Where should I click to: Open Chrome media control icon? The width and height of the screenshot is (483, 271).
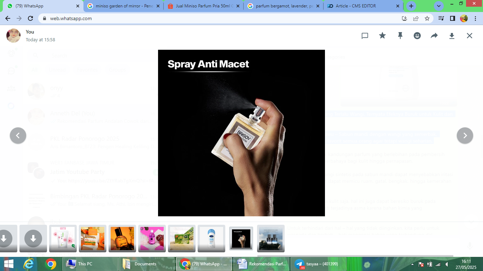(441, 18)
